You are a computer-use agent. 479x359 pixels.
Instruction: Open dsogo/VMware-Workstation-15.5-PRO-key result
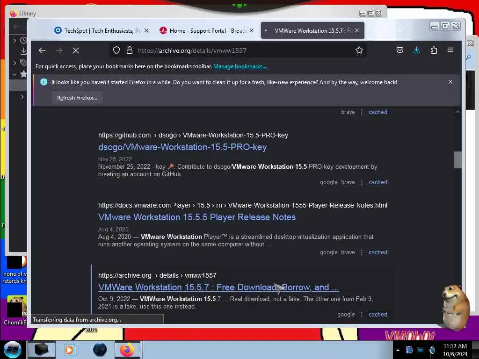(182, 147)
